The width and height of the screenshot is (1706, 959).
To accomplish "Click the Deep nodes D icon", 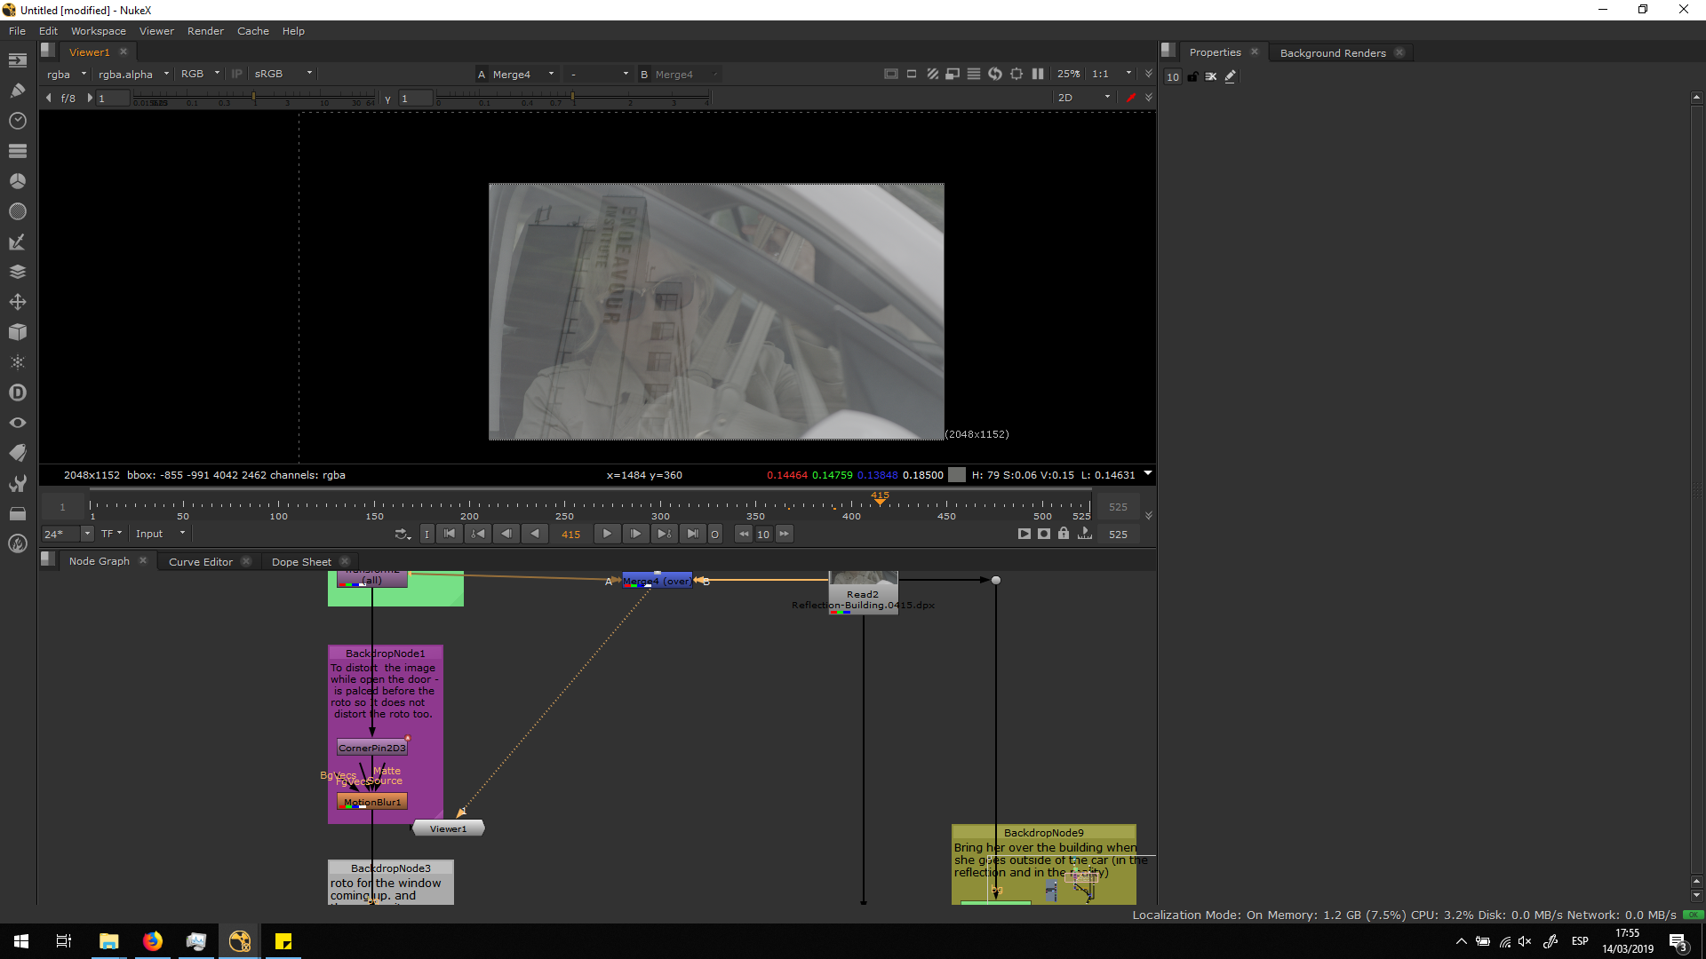I will 17,392.
